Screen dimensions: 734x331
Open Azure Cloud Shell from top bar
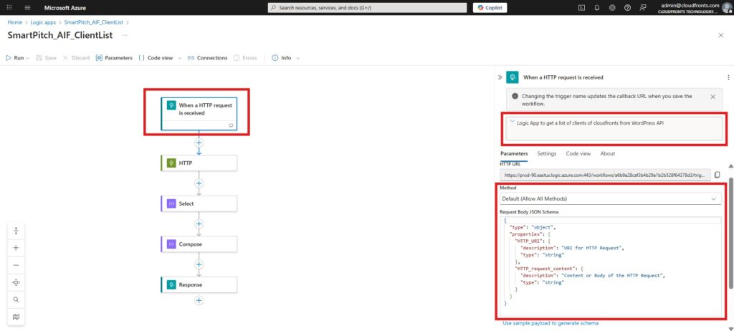(581, 8)
